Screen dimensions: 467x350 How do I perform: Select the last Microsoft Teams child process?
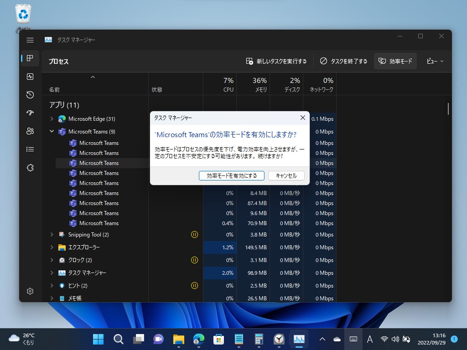pyautogui.click(x=99, y=223)
